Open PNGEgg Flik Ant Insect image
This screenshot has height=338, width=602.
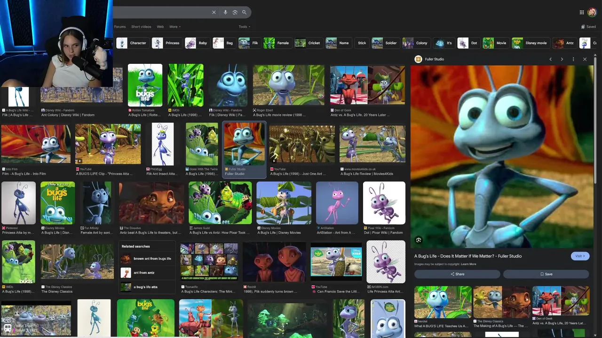(163, 145)
